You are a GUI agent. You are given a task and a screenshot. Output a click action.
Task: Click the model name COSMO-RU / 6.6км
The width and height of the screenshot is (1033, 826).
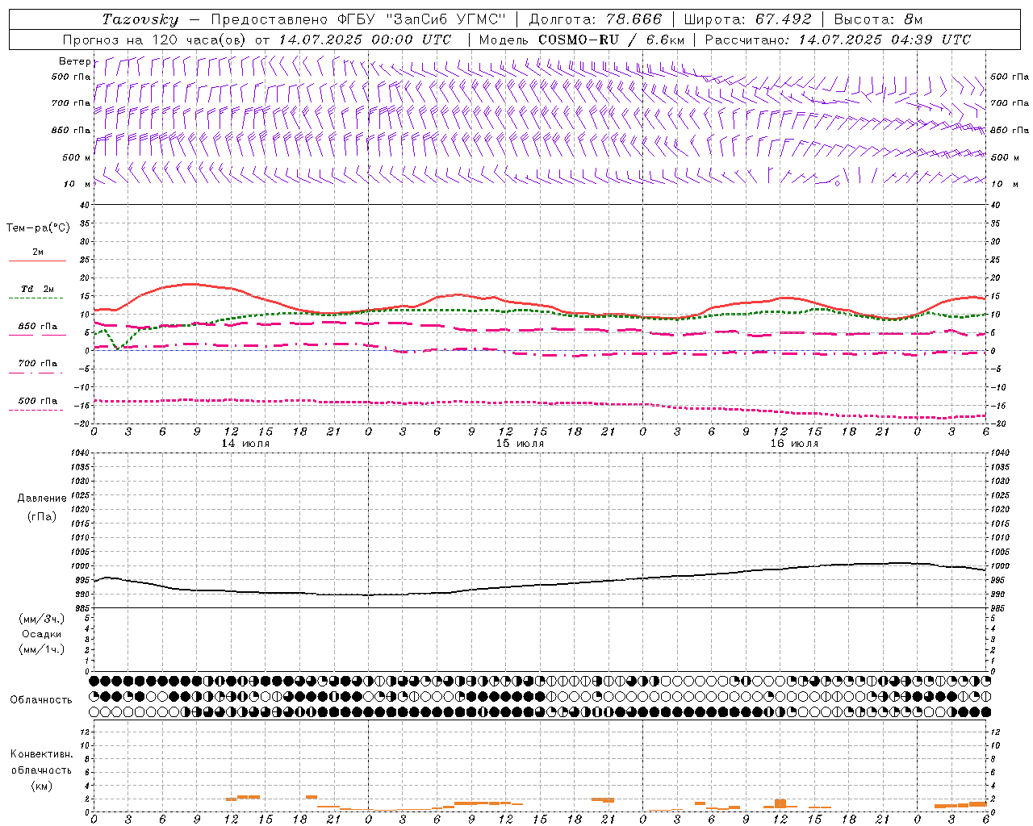611,40
